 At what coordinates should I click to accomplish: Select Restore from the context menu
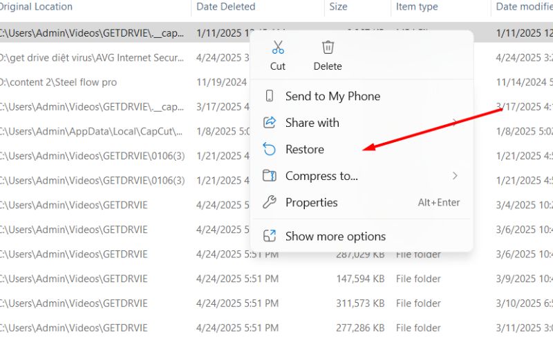[x=362, y=149]
